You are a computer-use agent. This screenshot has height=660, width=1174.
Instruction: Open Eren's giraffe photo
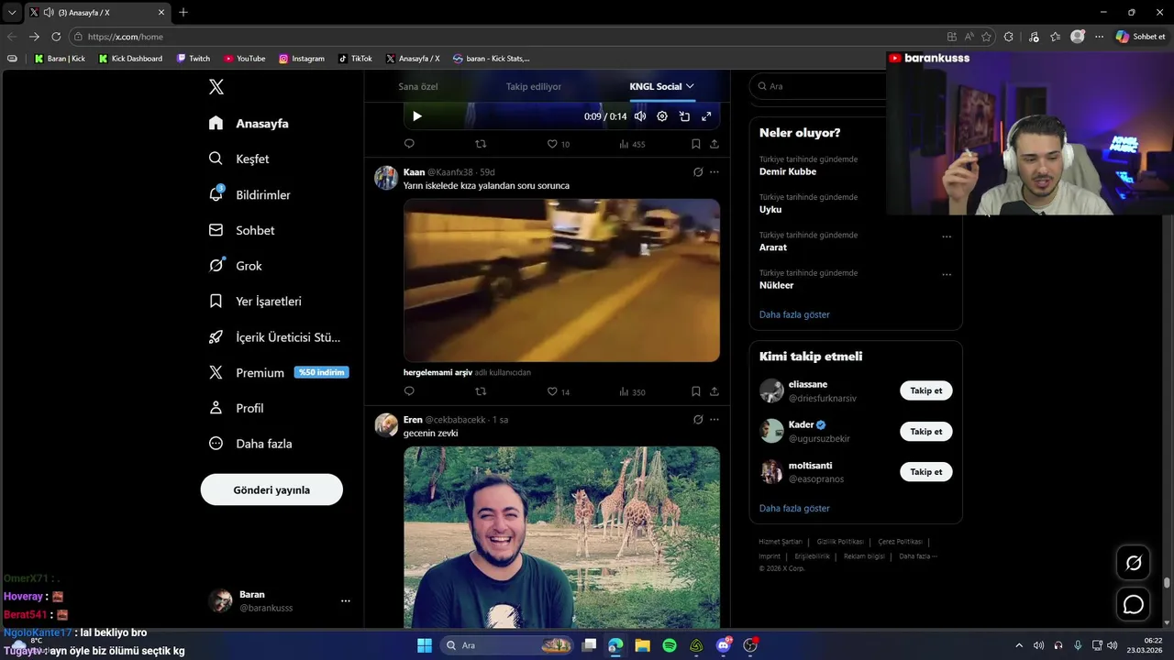point(561,537)
